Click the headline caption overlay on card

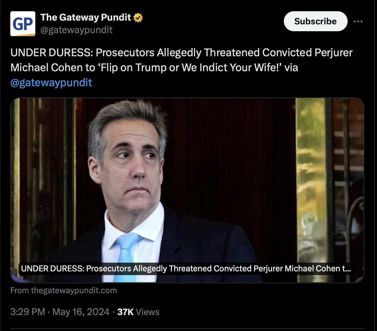click(186, 269)
